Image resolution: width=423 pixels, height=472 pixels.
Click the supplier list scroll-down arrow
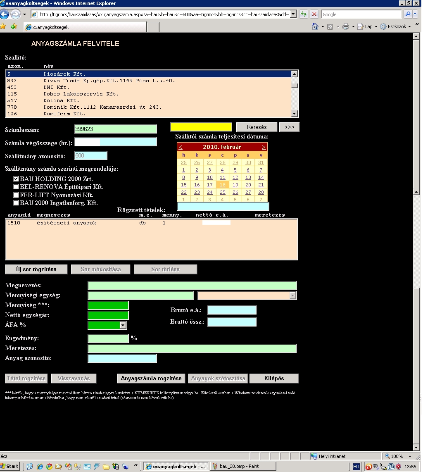point(295,114)
